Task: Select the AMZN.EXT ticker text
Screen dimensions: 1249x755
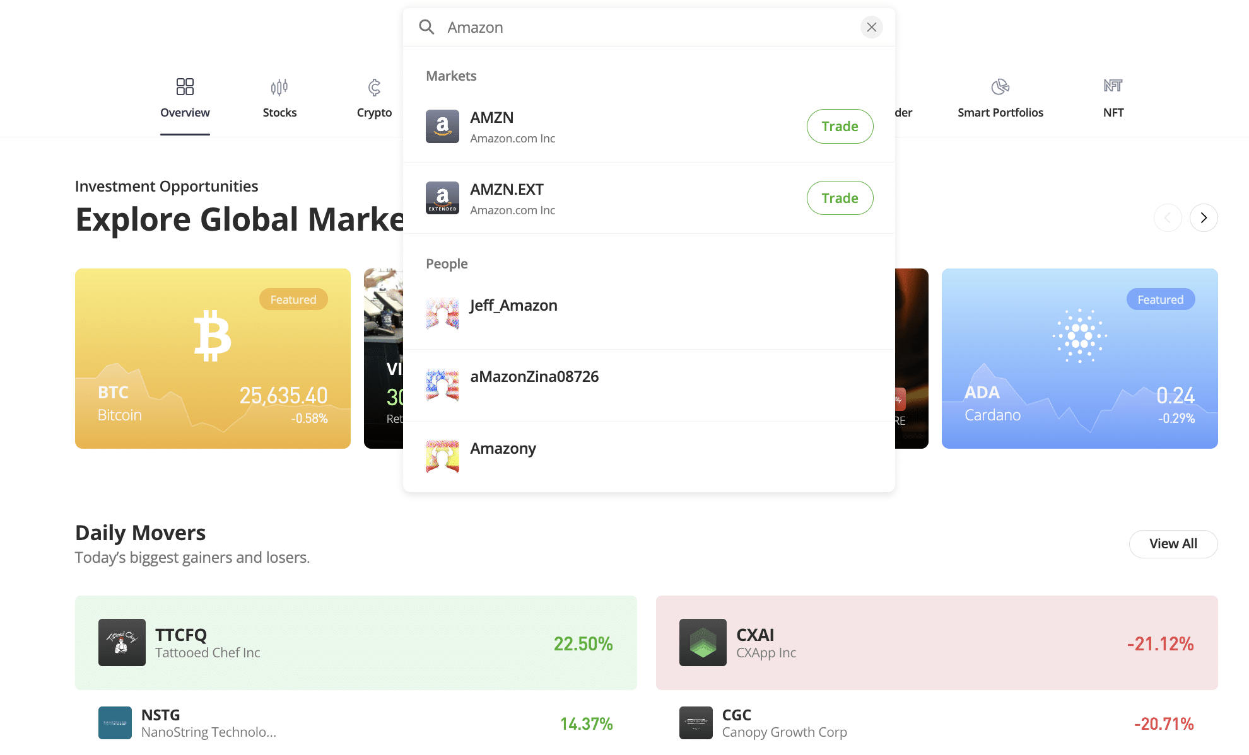Action: tap(507, 190)
